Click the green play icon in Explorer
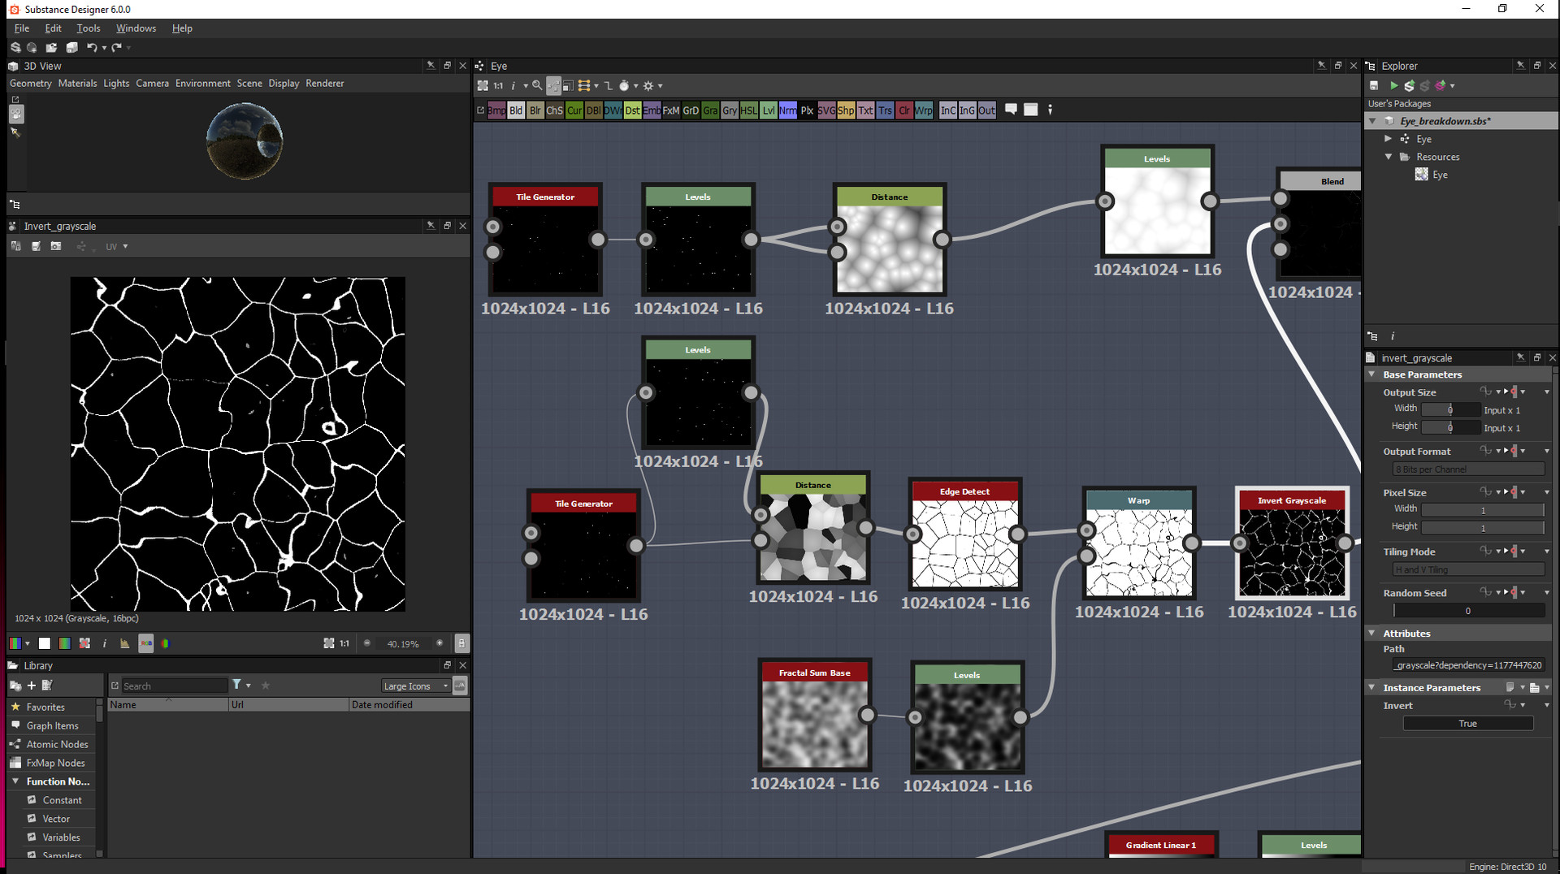This screenshot has width=1560, height=874. (1394, 85)
